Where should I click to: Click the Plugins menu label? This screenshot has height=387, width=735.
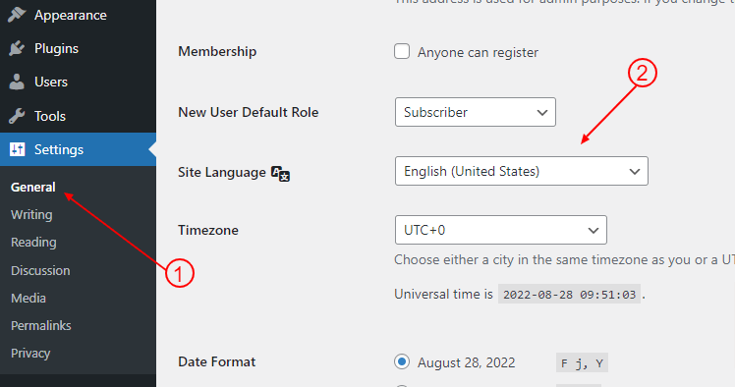point(57,49)
